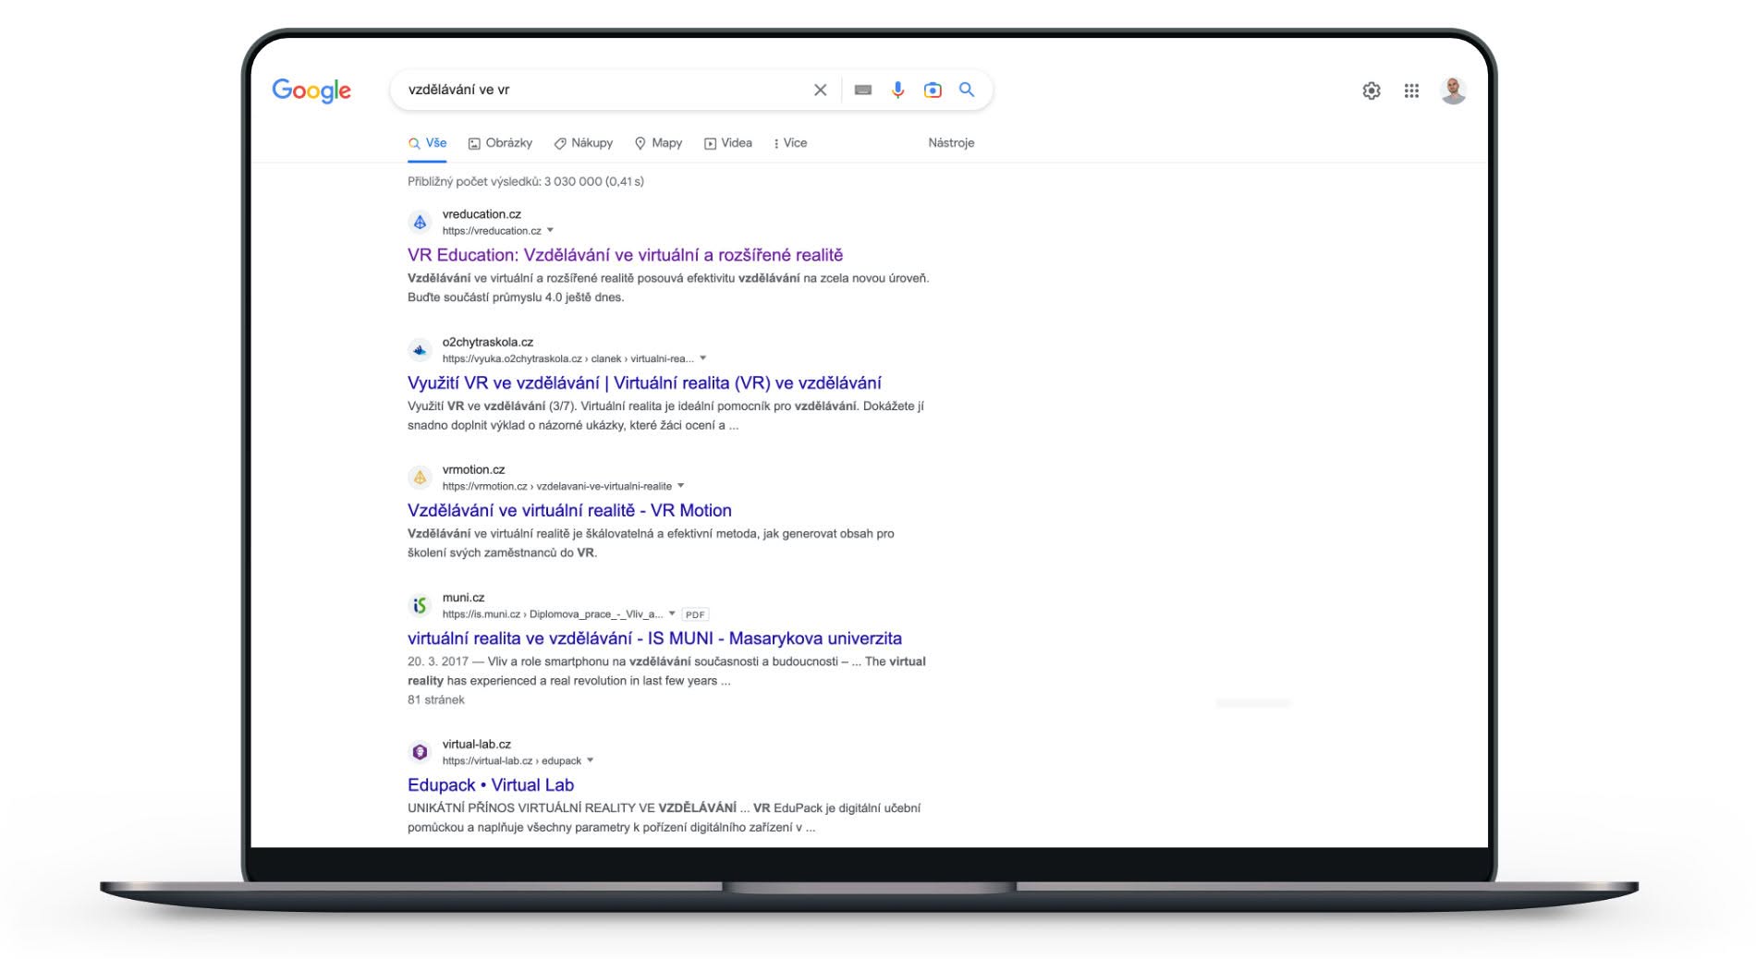Viewport: 1756px width, 959px height.
Task: Click the 'https://vrmotion.cz › vzdelavani-ve-virtualni-realite' URL text
Action: 557,486
